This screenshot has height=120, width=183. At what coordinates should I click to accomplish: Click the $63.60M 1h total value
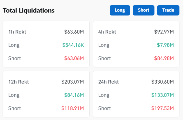(74, 32)
